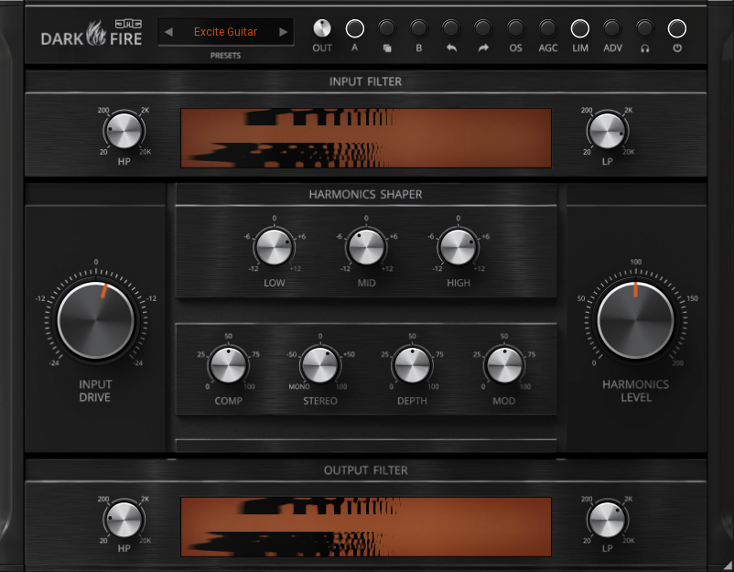Image resolution: width=734 pixels, height=572 pixels.
Task: Click the HARMONICS SHAPER section header
Action: click(x=366, y=194)
